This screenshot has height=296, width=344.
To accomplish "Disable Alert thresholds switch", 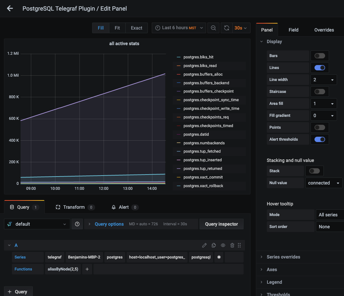I will tap(320, 139).
